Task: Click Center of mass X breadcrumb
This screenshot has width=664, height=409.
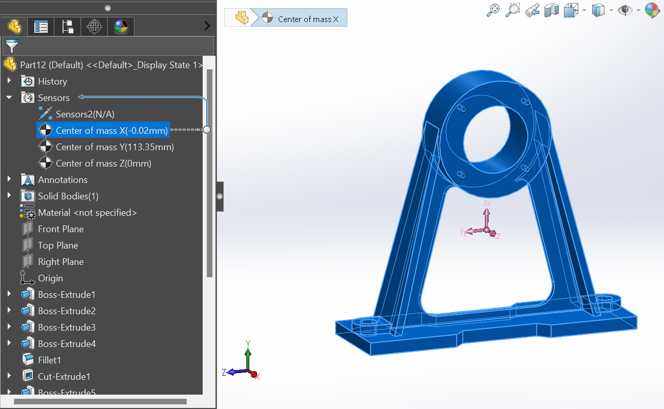Action: (308, 19)
